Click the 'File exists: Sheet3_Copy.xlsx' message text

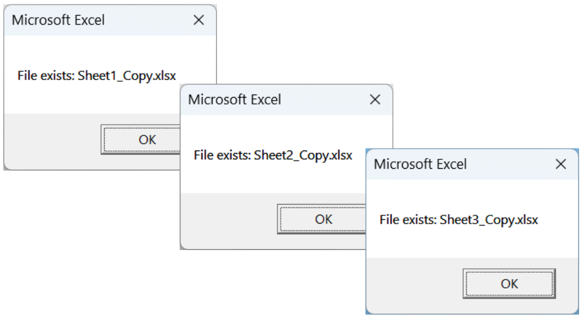[x=459, y=220]
